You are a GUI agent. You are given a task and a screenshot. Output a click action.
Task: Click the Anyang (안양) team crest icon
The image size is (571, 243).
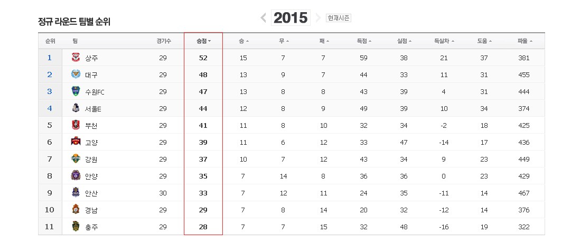(x=76, y=176)
